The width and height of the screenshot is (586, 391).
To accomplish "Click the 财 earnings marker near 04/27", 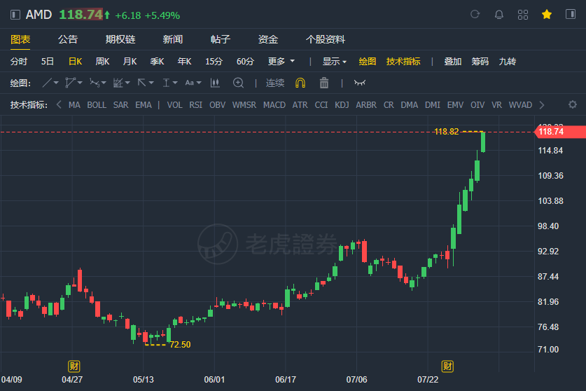I will (x=74, y=366).
